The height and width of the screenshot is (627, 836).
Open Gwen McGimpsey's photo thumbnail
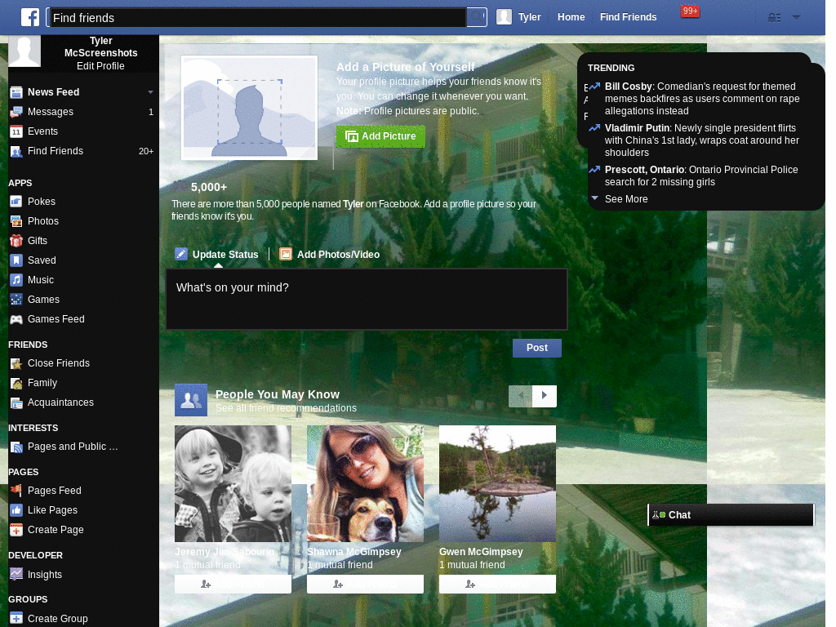click(497, 483)
